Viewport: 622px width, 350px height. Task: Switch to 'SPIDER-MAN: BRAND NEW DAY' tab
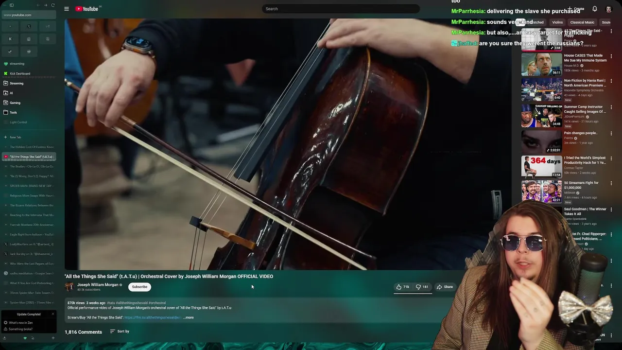click(29, 186)
